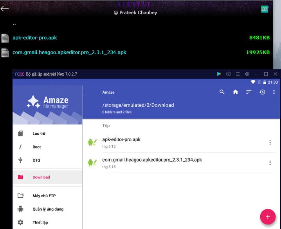Screen dimensions: 281x229
Task: Click the FTP folder icon in the sidebar
Action: click(20, 196)
